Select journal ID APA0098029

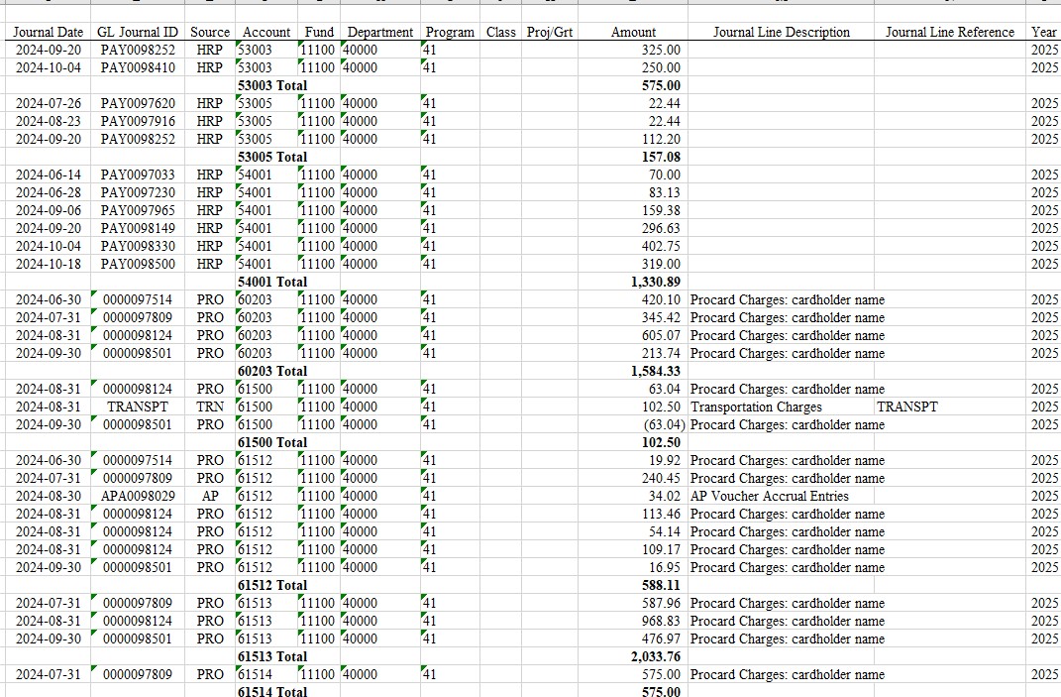[138, 496]
